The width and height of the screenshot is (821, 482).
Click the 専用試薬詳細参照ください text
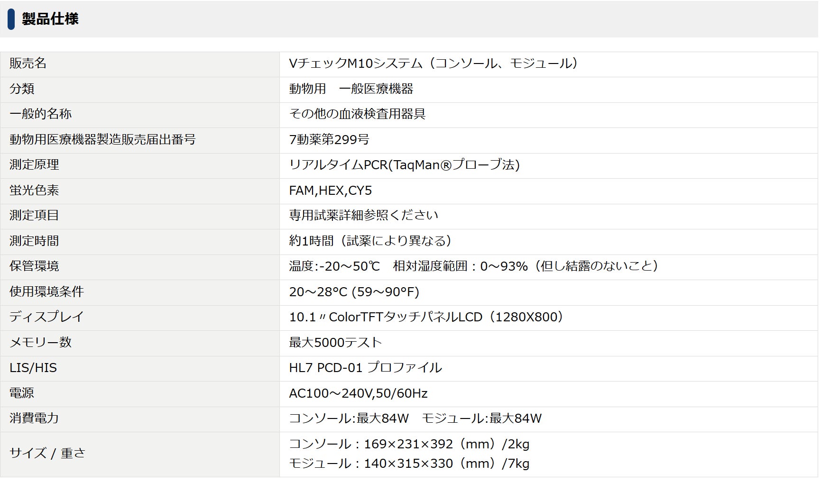pyautogui.click(x=363, y=216)
